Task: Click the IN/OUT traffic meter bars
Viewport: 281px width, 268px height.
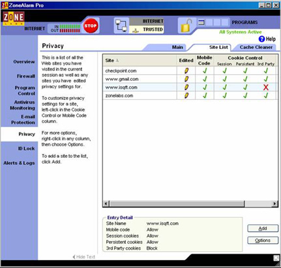Action: click(x=70, y=29)
